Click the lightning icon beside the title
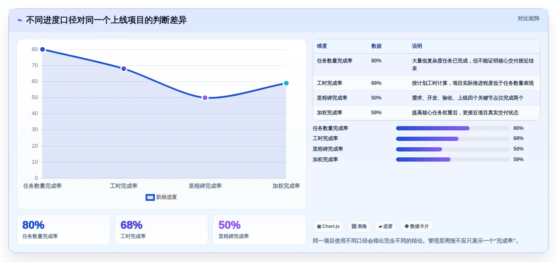557x262 pixels. pyautogui.click(x=20, y=20)
